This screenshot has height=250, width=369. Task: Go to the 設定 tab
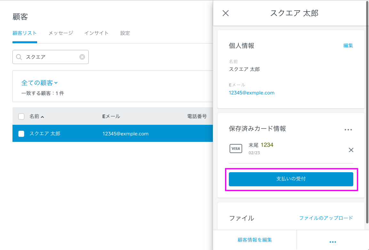125,33
